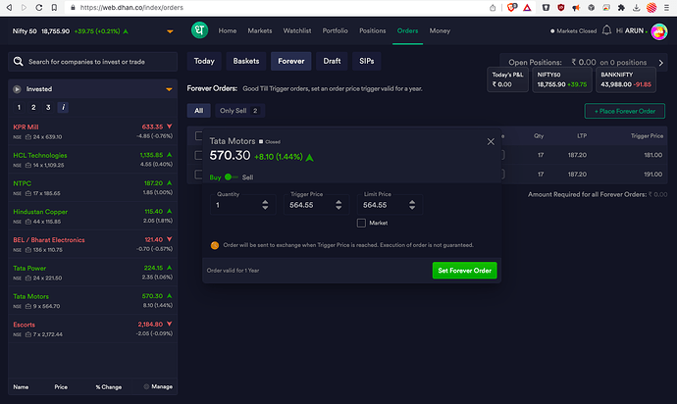Screen dimensions: 677x404
Task: Click the browser share icon
Action: [493, 7]
